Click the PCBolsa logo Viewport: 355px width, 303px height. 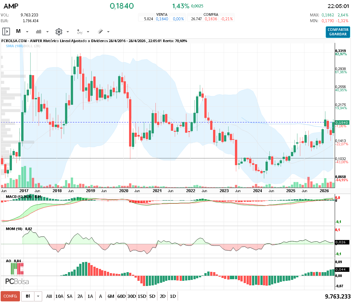pos(17,281)
